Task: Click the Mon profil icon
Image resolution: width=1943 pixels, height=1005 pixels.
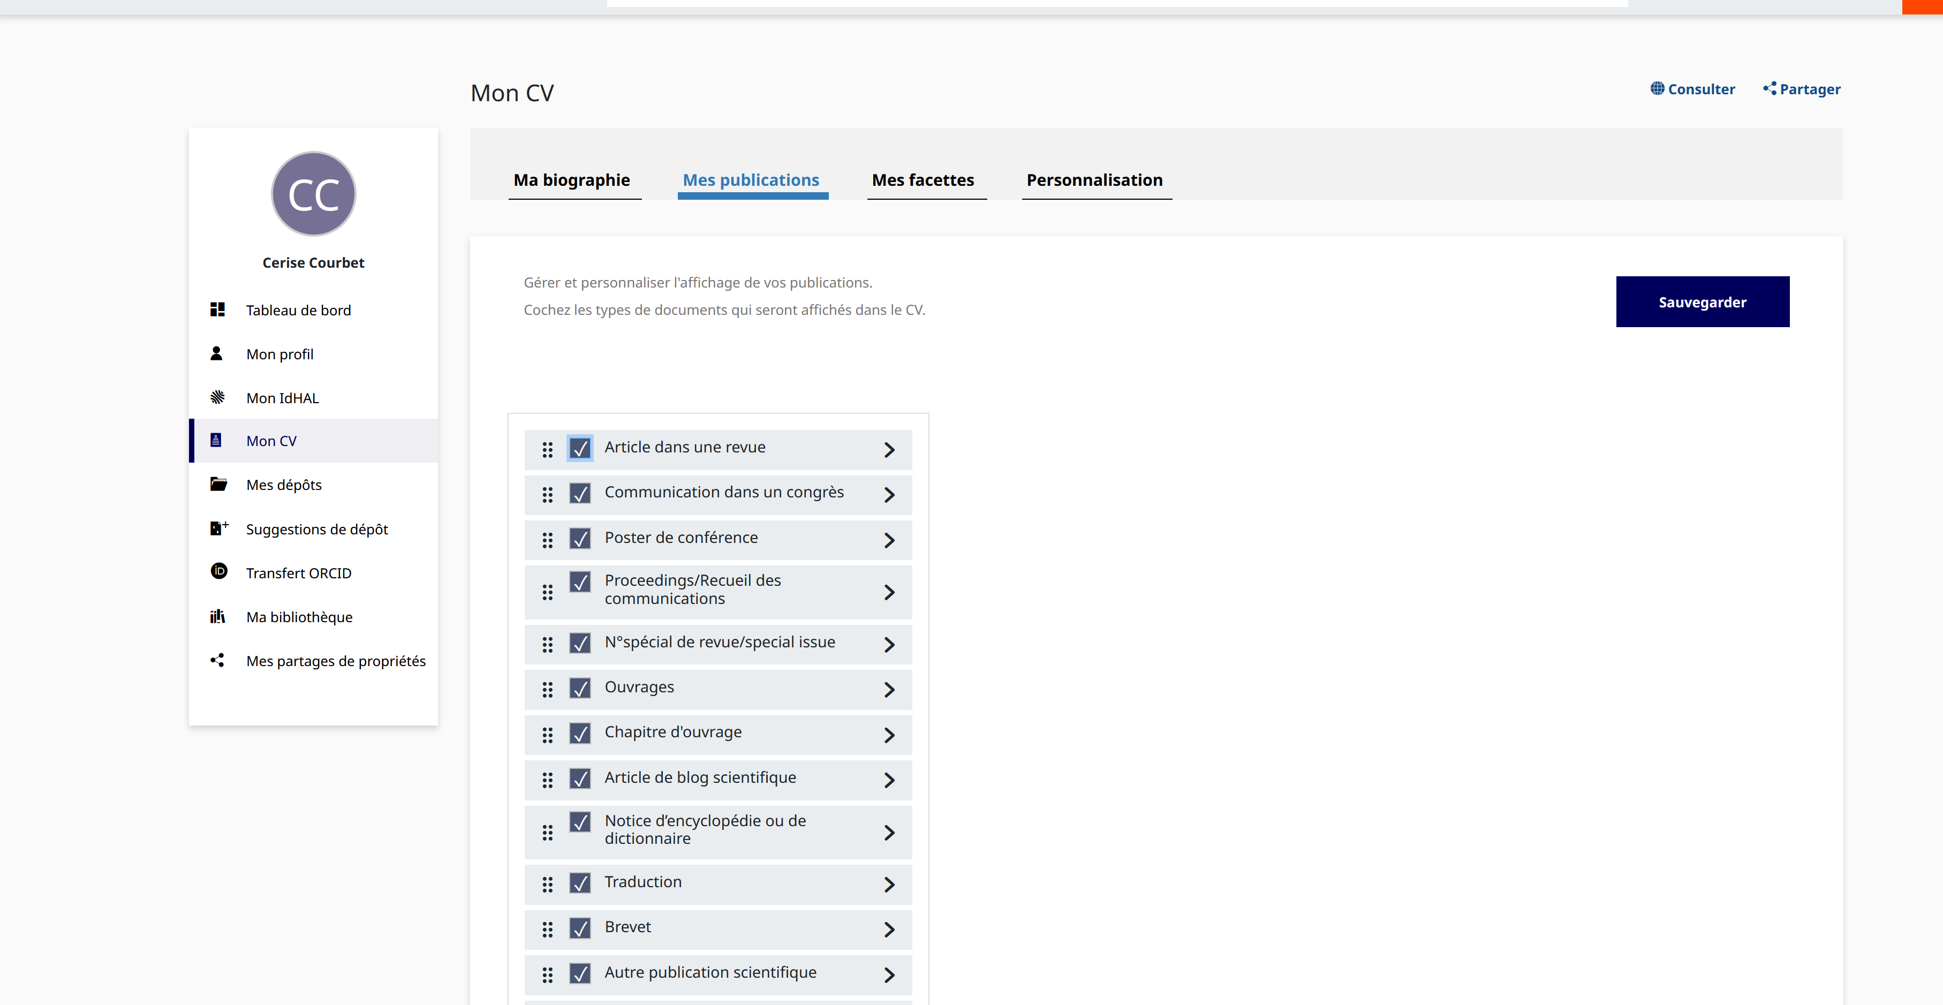Action: (218, 352)
